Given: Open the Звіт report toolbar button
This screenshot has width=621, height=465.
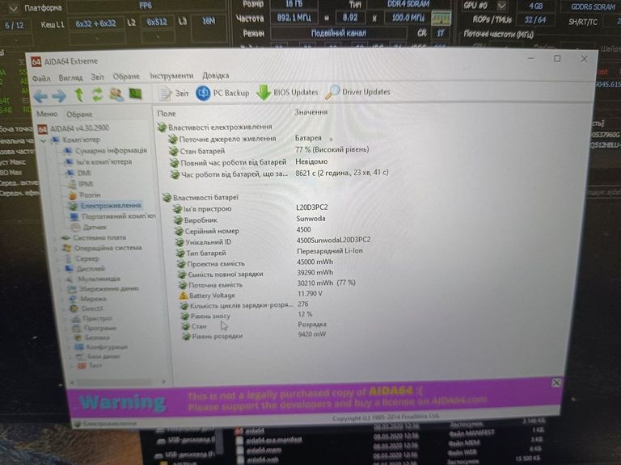Looking at the screenshot, I should (x=174, y=94).
